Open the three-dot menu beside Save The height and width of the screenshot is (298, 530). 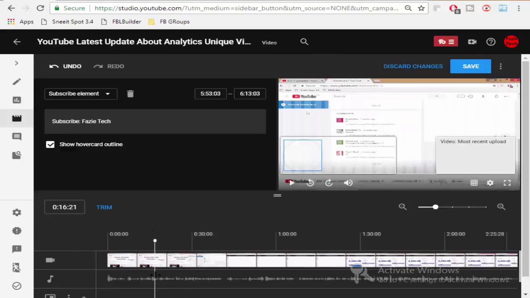(501, 66)
